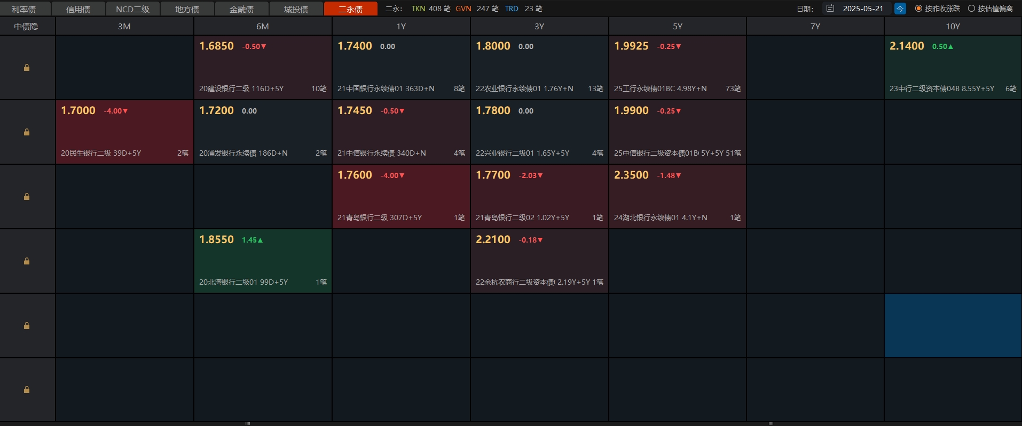Image resolution: width=1022 pixels, height=426 pixels.
Task: Switch to the 利率债 tab
Action: point(24,9)
